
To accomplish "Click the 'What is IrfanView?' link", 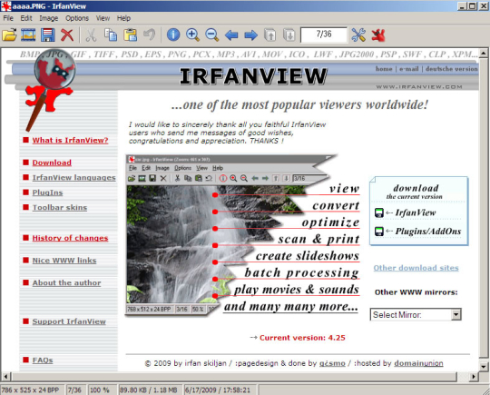I will pos(70,140).
